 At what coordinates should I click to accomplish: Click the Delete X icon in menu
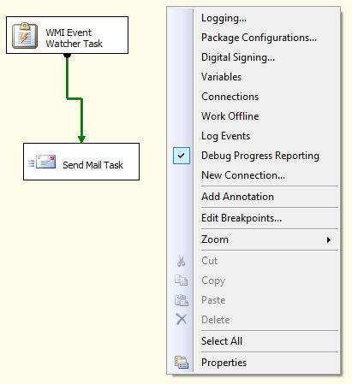click(x=182, y=319)
